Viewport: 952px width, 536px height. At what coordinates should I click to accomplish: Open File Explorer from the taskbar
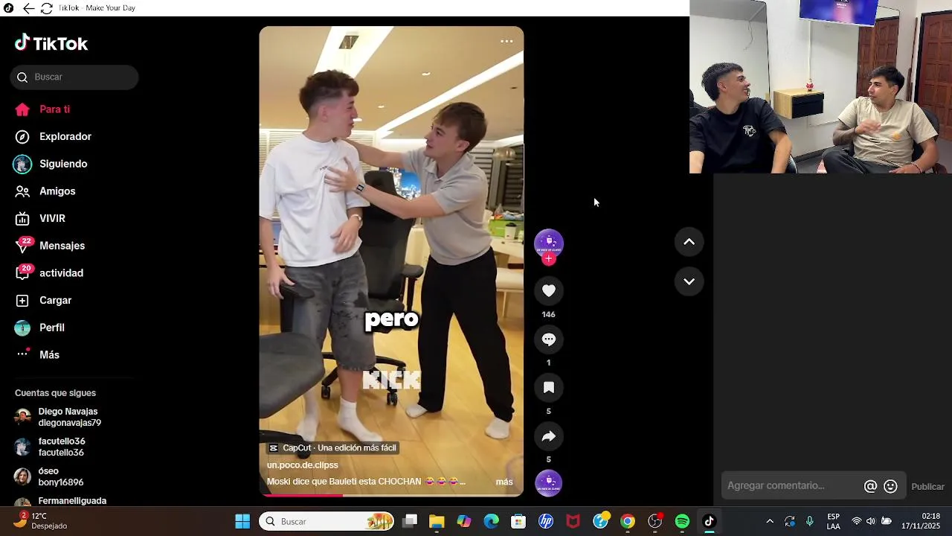click(437, 522)
